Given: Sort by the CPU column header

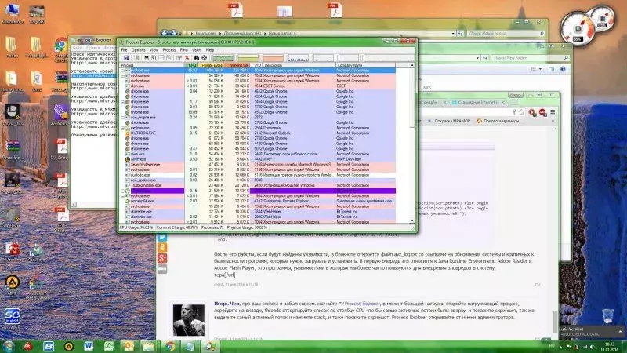Looking at the screenshot, I should (192, 65).
